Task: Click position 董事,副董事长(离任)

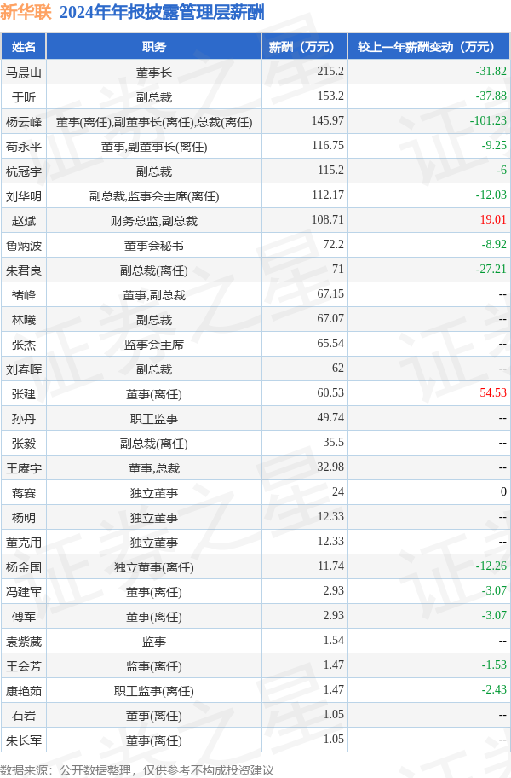Action: click(x=154, y=147)
